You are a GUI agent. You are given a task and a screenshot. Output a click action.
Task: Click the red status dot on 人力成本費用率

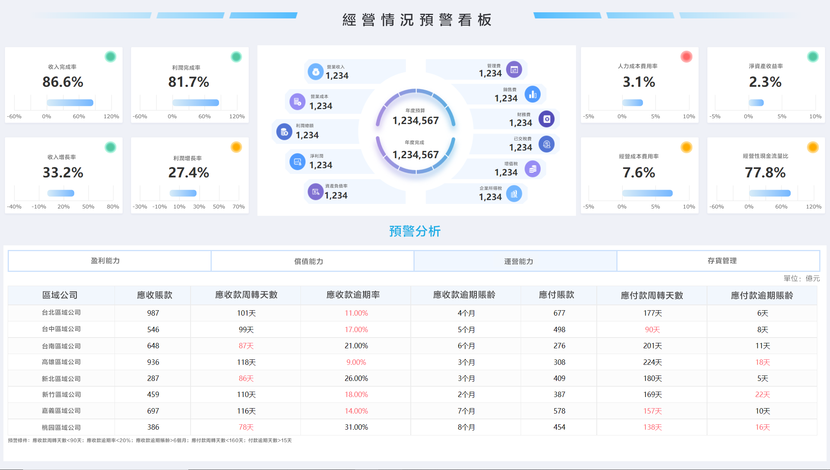click(x=686, y=57)
